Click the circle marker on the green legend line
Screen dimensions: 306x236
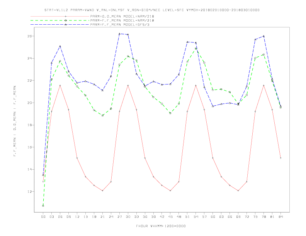coord(66,20)
